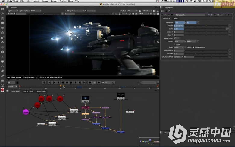Open the Transform nodes toolbar menu
Screen dimensions: 235x147
(2, 47)
